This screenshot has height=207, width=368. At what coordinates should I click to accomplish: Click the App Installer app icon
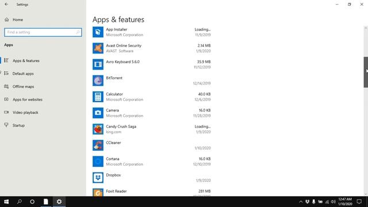coord(98,32)
